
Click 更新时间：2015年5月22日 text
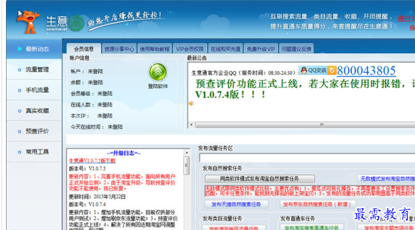(97, 197)
